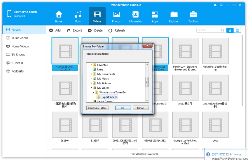This screenshot has height=160, width=248.
Task: Select Music Videos in the sidebar
Action: point(20,38)
